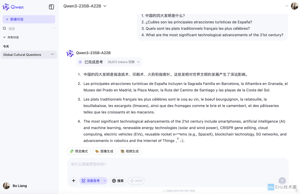Image resolution: width=300 pixels, height=194 pixels.
Task: Open the 深度思考 options dropdown arrow
Action: (104, 181)
